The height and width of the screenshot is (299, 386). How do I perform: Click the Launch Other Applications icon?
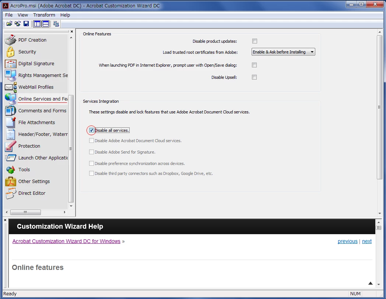click(11, 158)
